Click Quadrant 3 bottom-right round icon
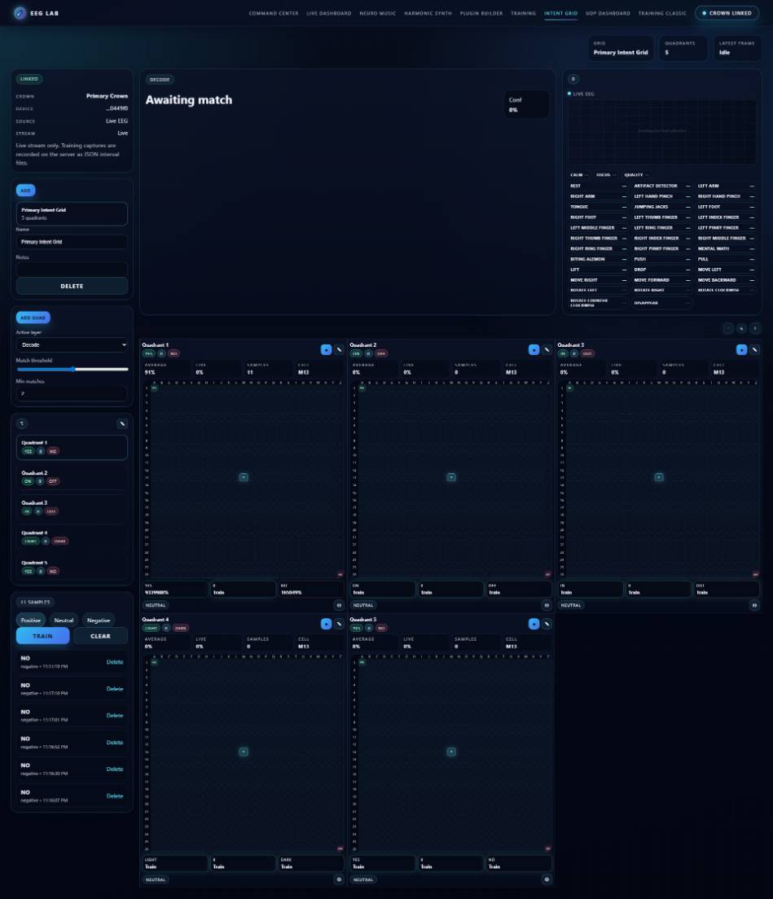This screenshot has width=773, height=899. 754,605
